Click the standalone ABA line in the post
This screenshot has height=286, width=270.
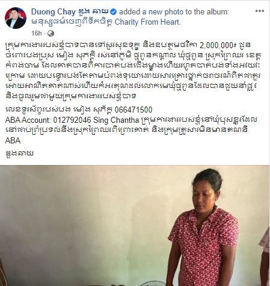pyautogui.click(x=13, y=140)
